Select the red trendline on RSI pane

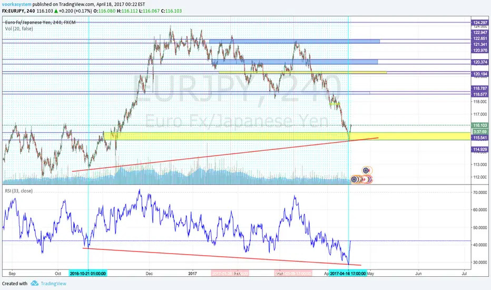222,257
